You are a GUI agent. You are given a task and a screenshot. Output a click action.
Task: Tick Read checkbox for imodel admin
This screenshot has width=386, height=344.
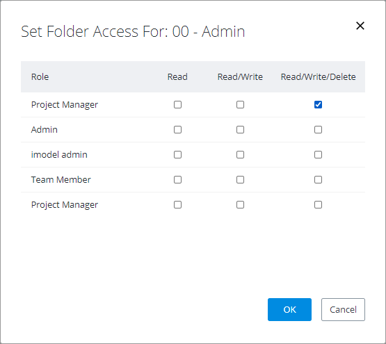pos(177,155)
